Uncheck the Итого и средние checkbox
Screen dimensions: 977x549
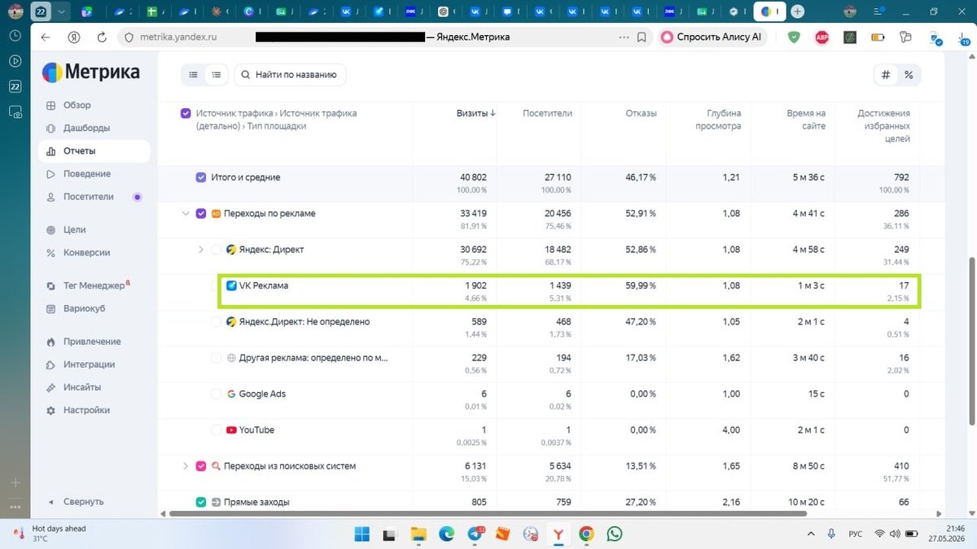point(201,177)
